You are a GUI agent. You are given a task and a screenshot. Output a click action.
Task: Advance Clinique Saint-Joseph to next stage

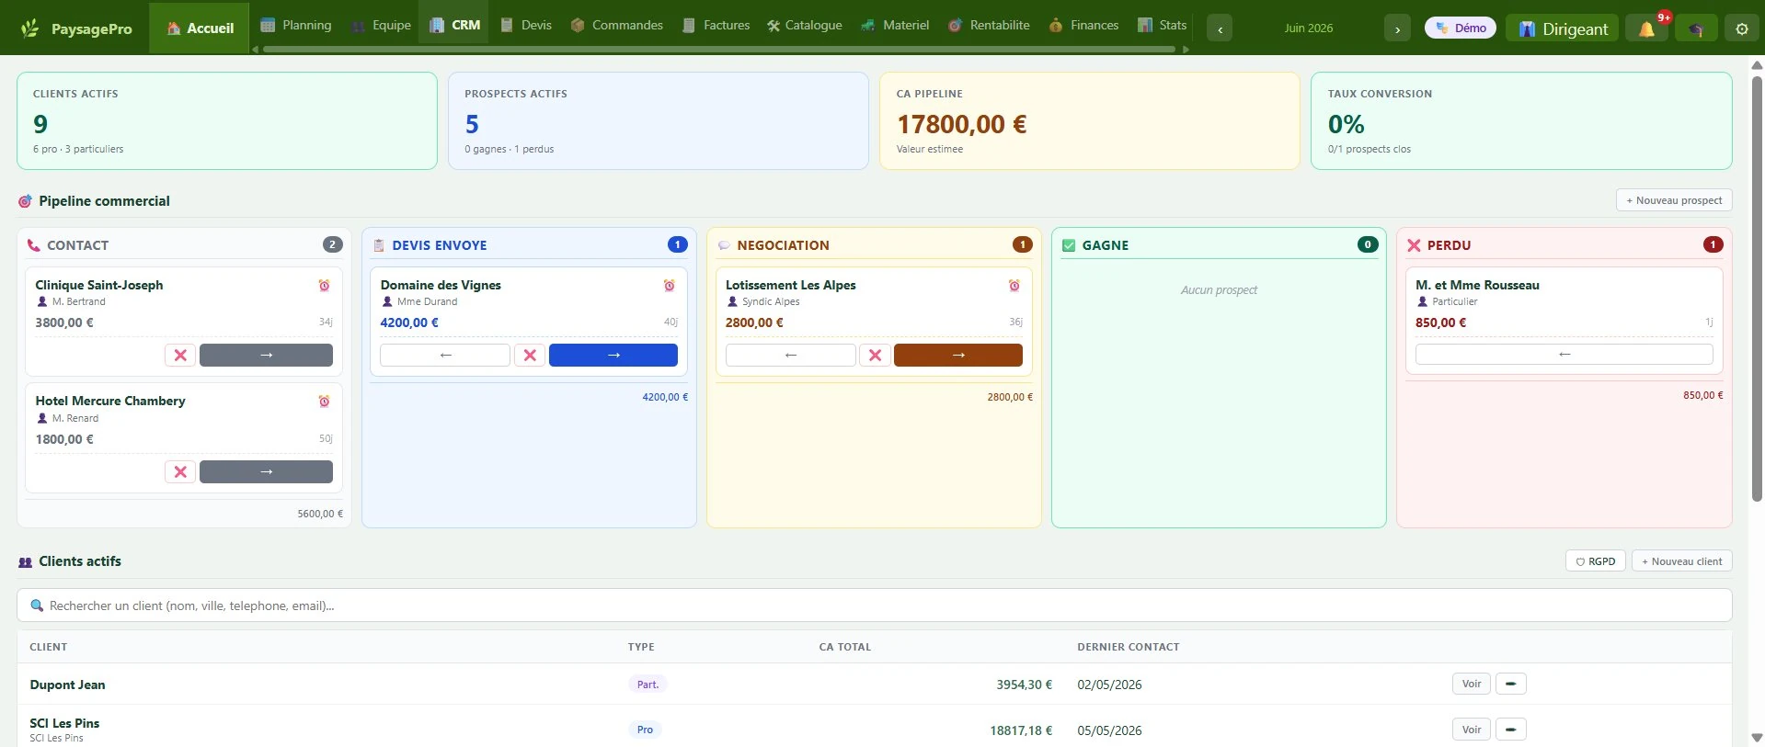click(266, 355)
